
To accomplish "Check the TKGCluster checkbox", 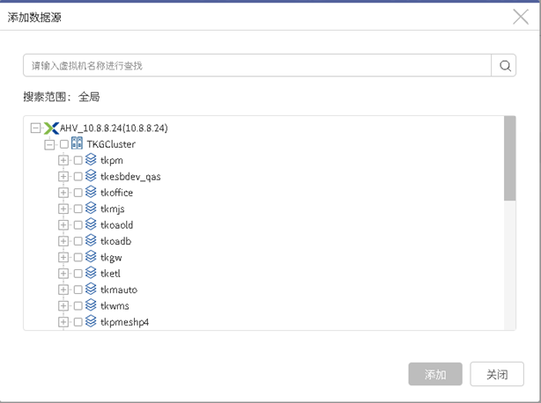I will [x=64, y=144].
